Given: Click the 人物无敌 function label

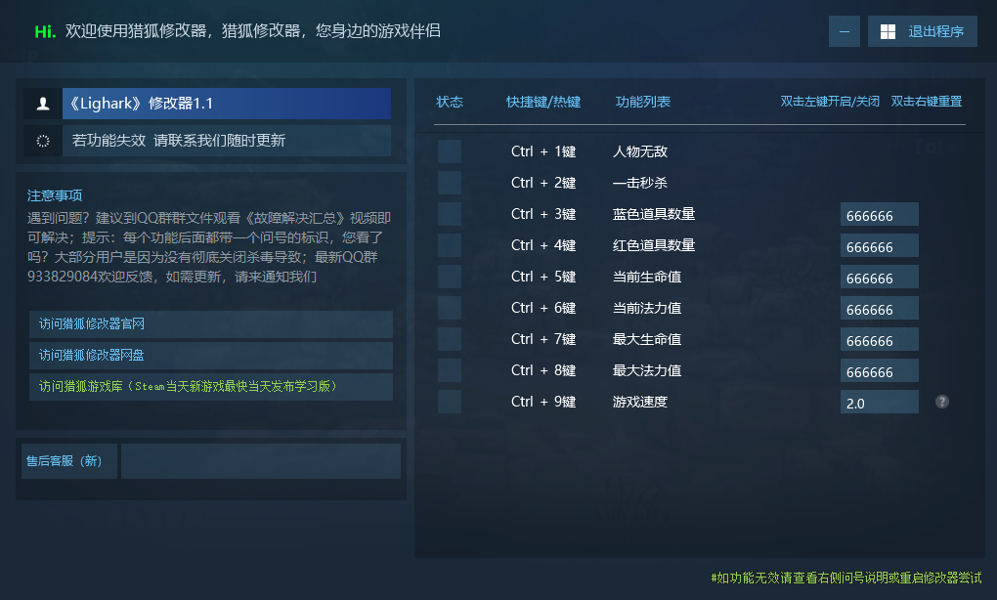Looking at the screenshot, I should (x=640, y=151).
